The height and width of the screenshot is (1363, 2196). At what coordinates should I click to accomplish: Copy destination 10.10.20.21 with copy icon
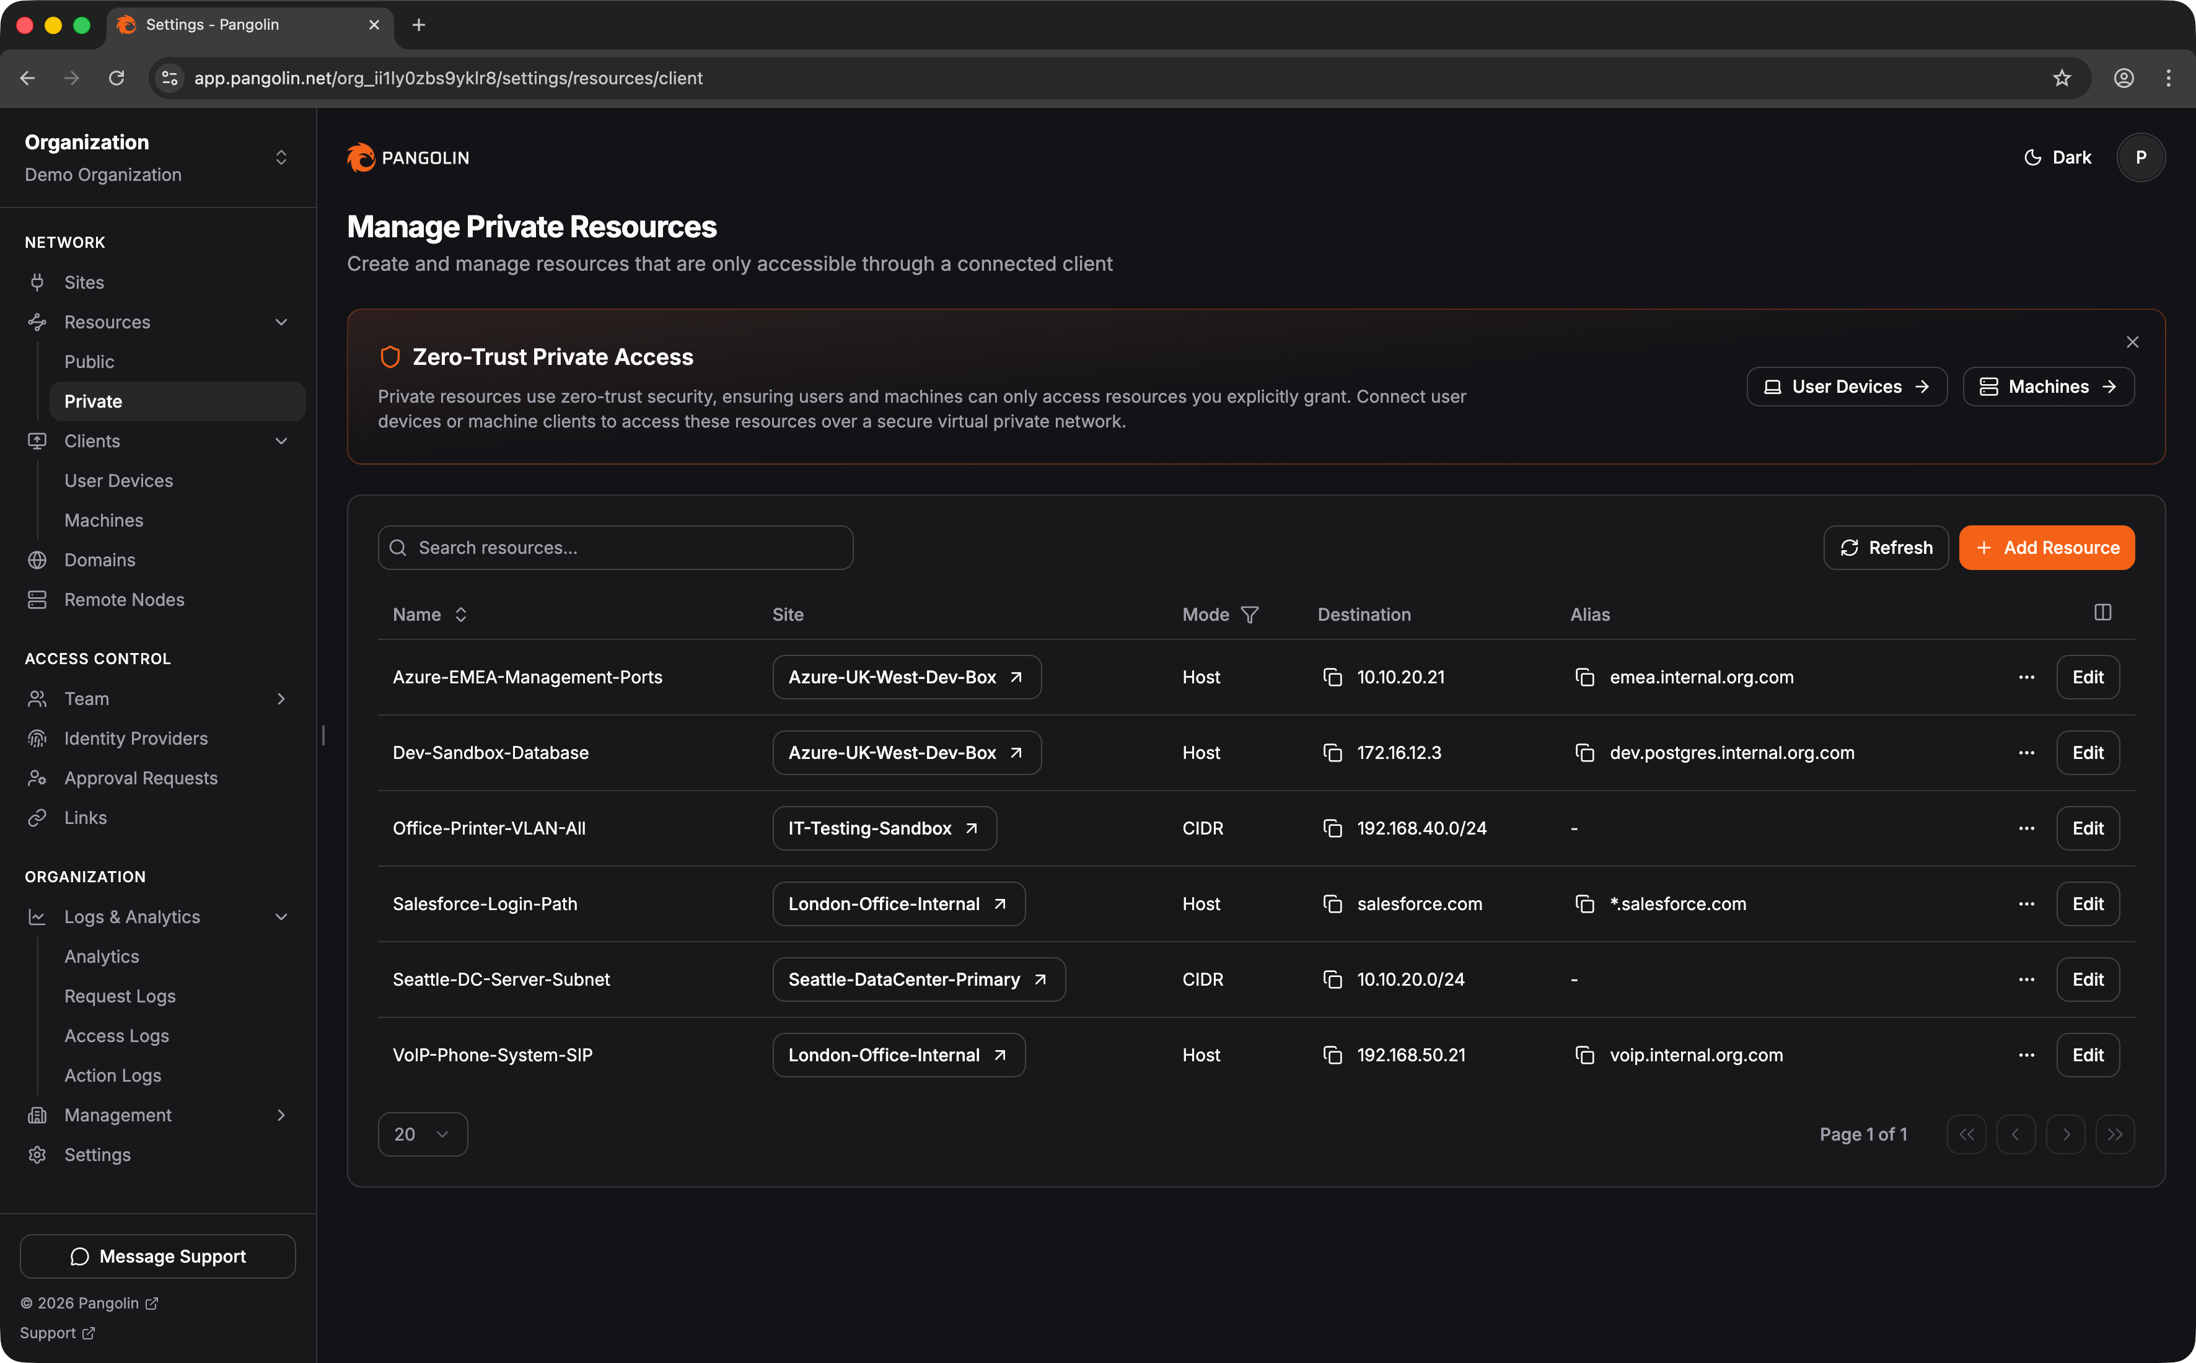(x=1332, y=677)
